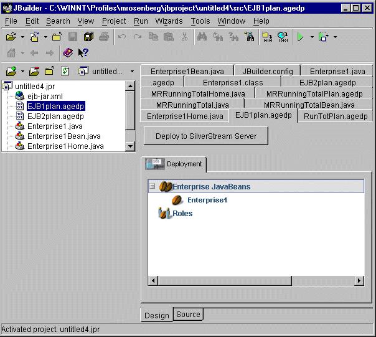Select Roles node in deployment tree
This screenshot has height=337, width=376.
tap(182, 214)
